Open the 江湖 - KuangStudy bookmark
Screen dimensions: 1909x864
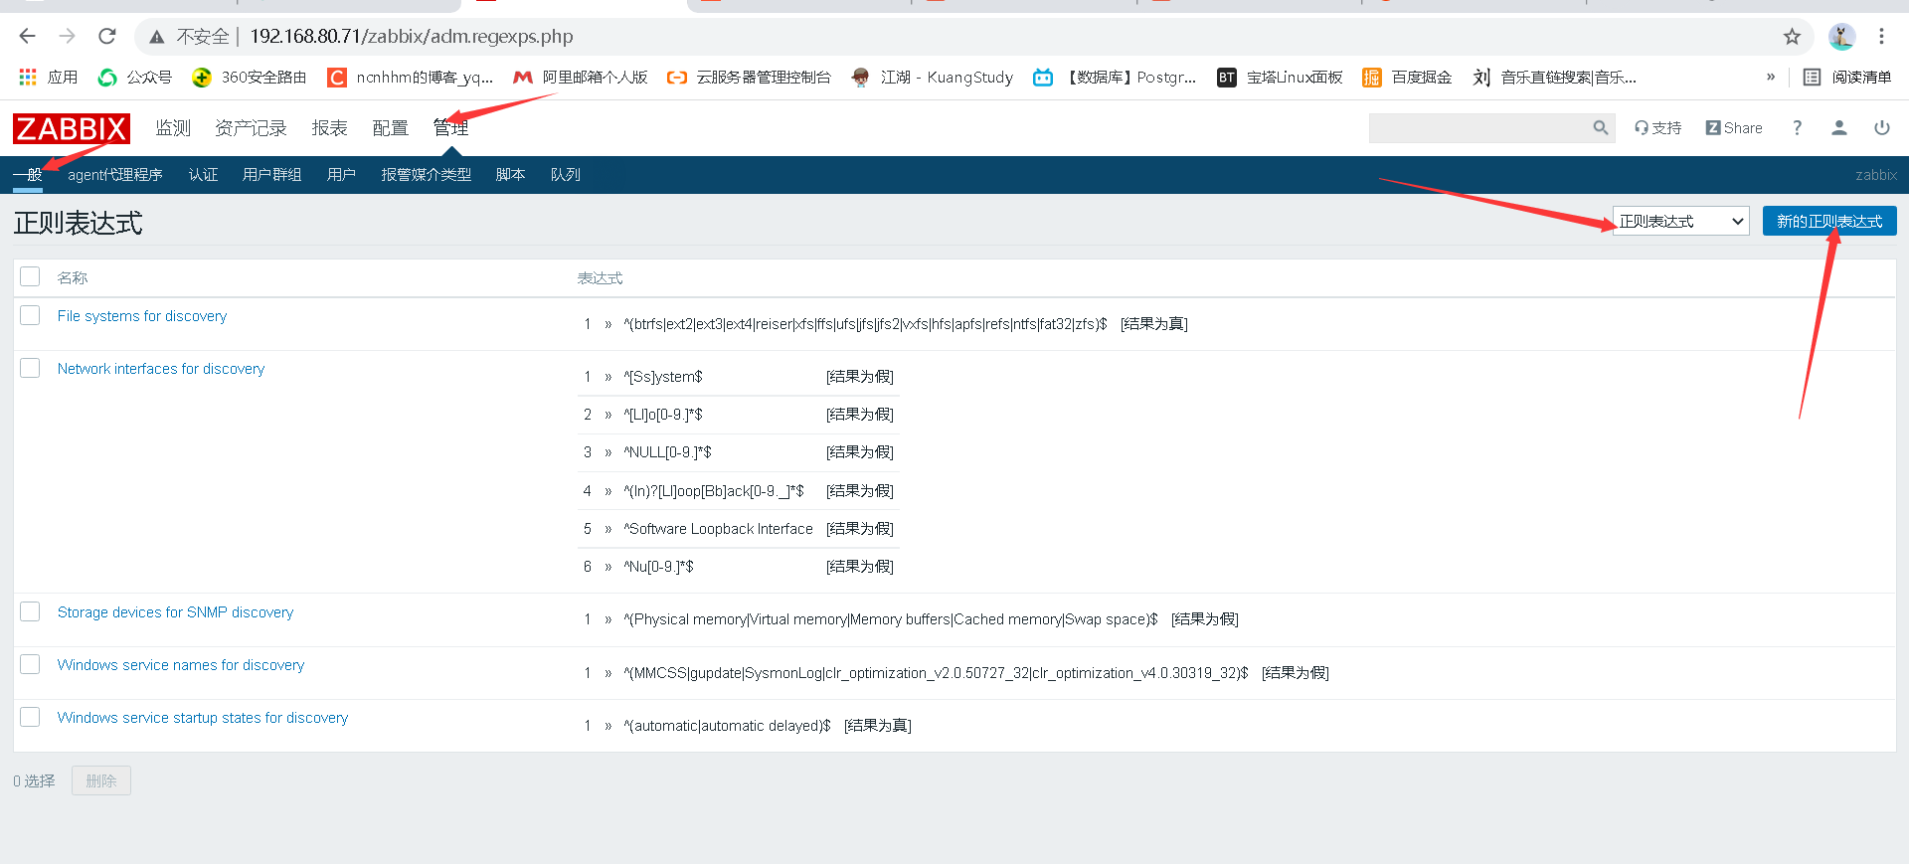(932, 78)
